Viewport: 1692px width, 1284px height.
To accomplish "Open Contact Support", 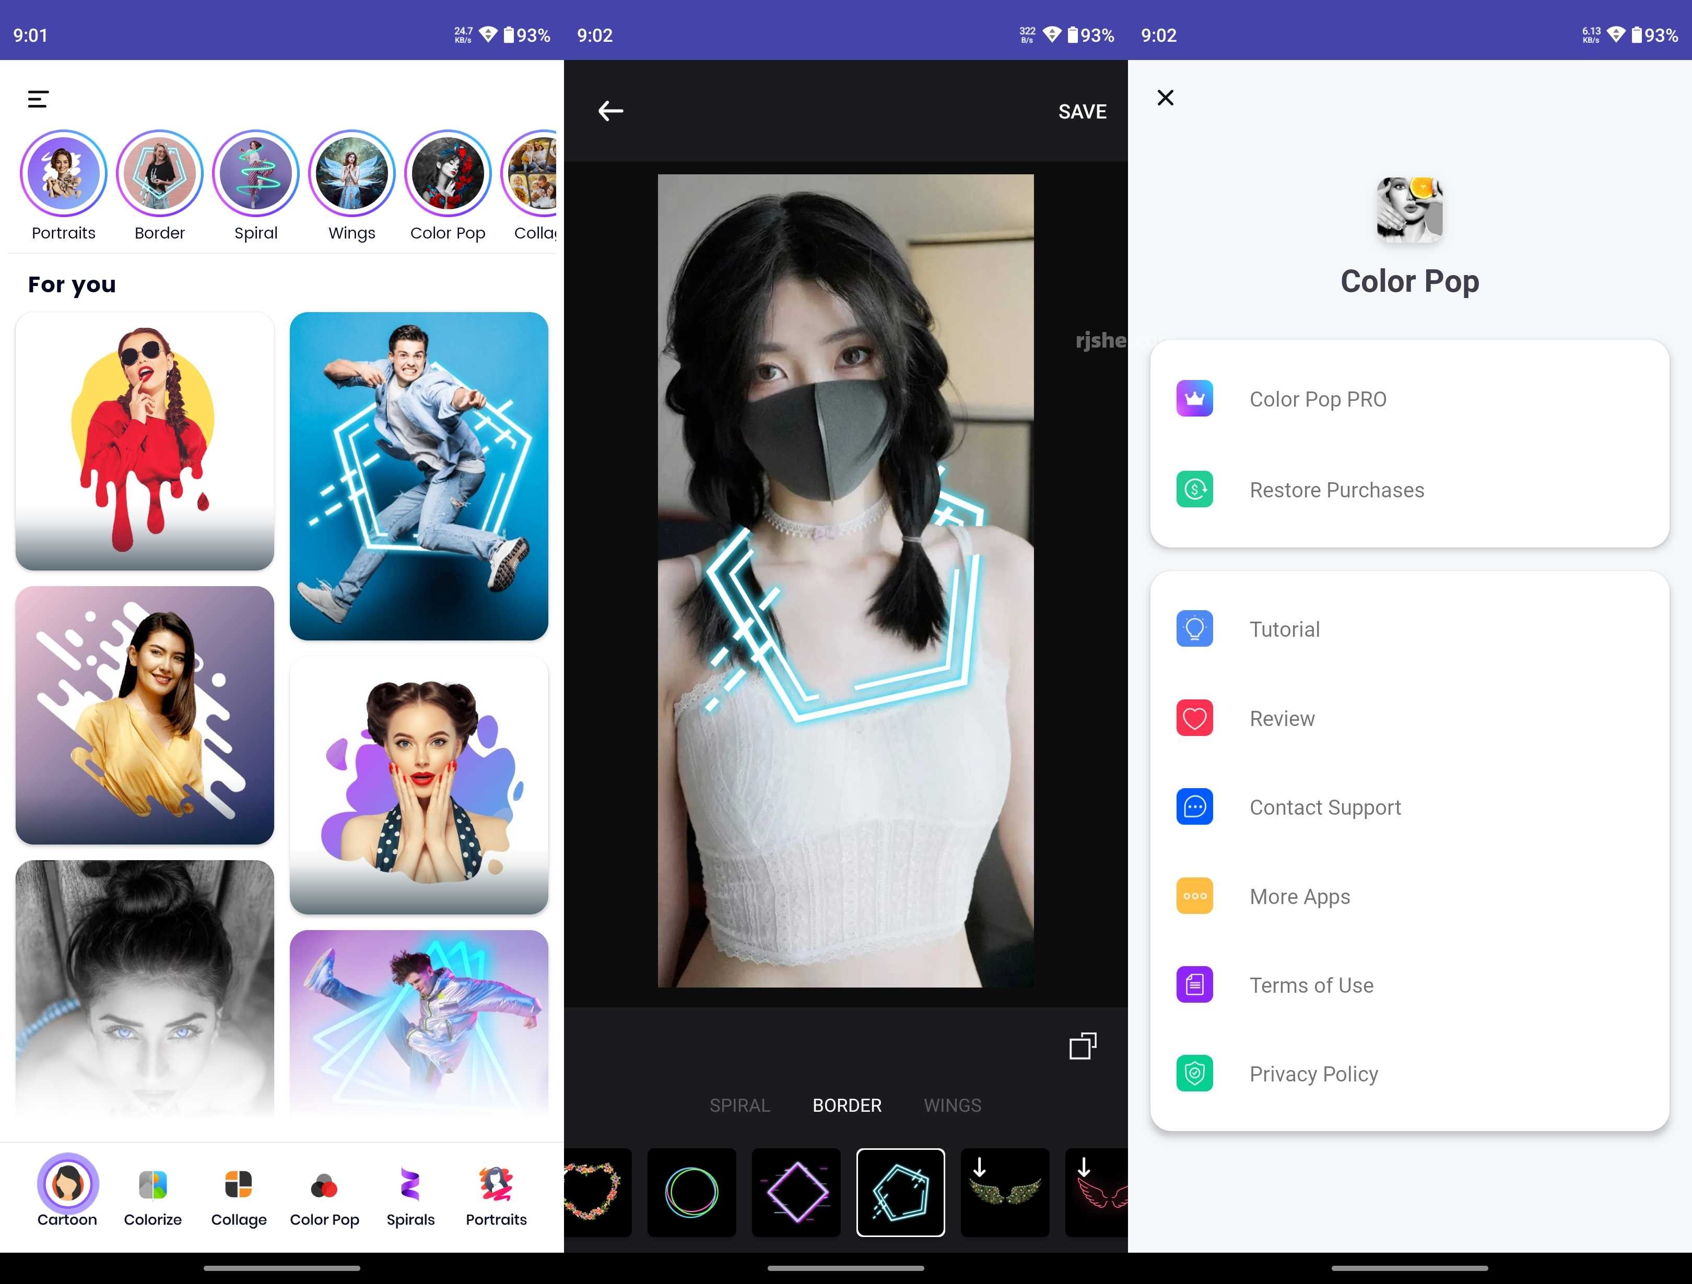I will (1409, 807).
